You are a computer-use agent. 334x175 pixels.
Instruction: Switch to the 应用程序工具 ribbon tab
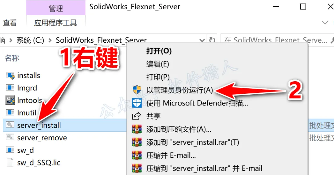tap(55, 23)
